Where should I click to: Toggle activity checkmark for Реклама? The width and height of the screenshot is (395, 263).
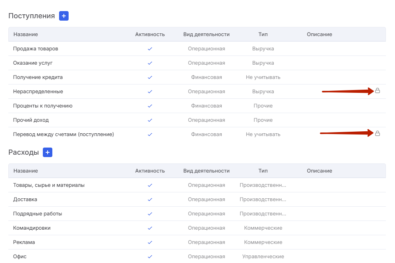pos(150,242)
